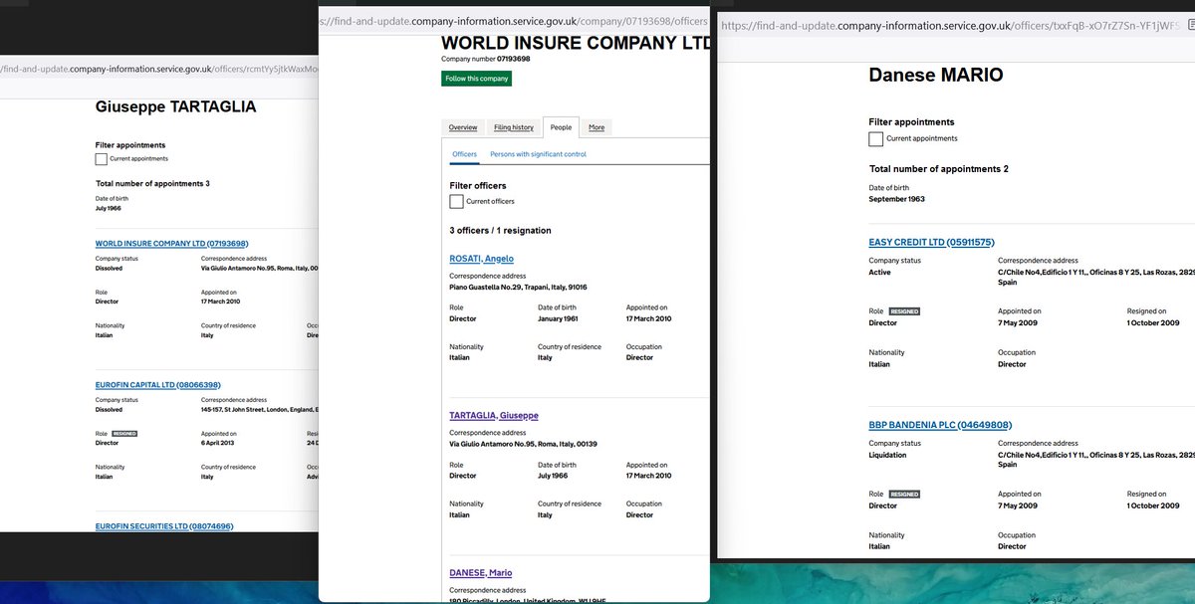Screen dimensions: 1195x604
Task: Click July 1966 date of birth in Tartaglia window
Action: (109, 209)
